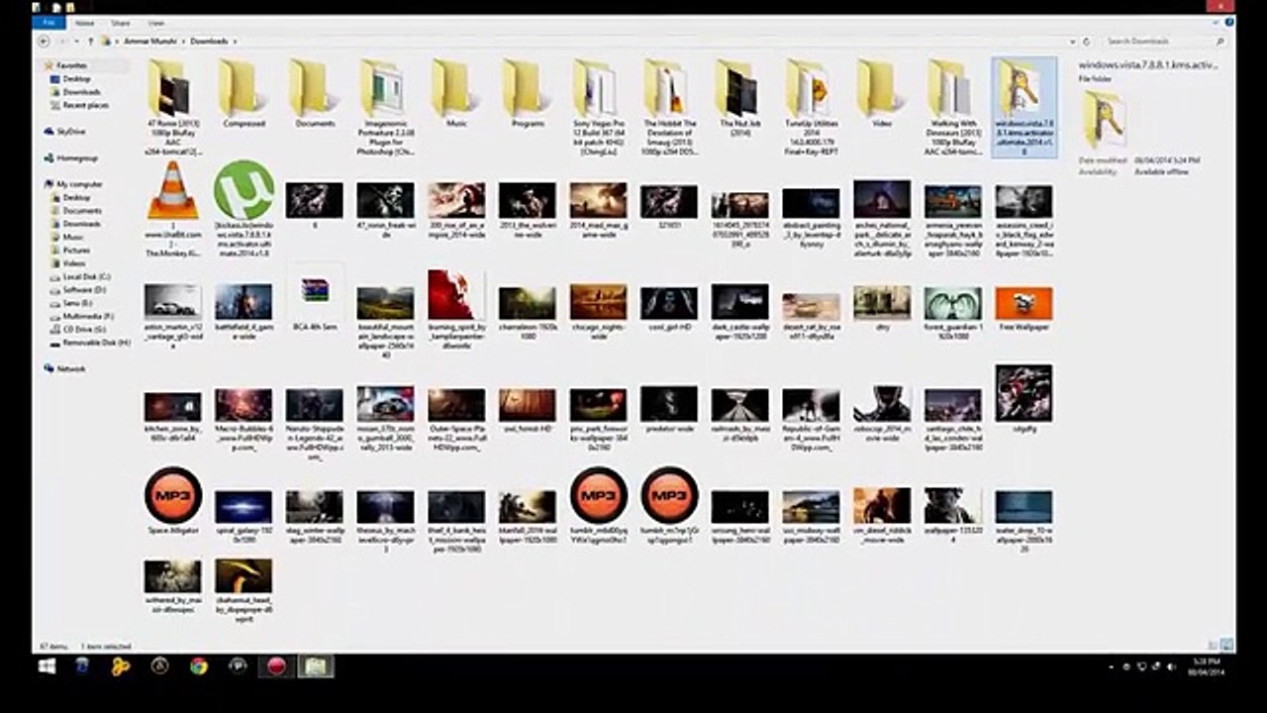Select The Hobbit Desolation of Smaug folder
The height and width of the screenshot is (713, 1267).
coord(669,106)
